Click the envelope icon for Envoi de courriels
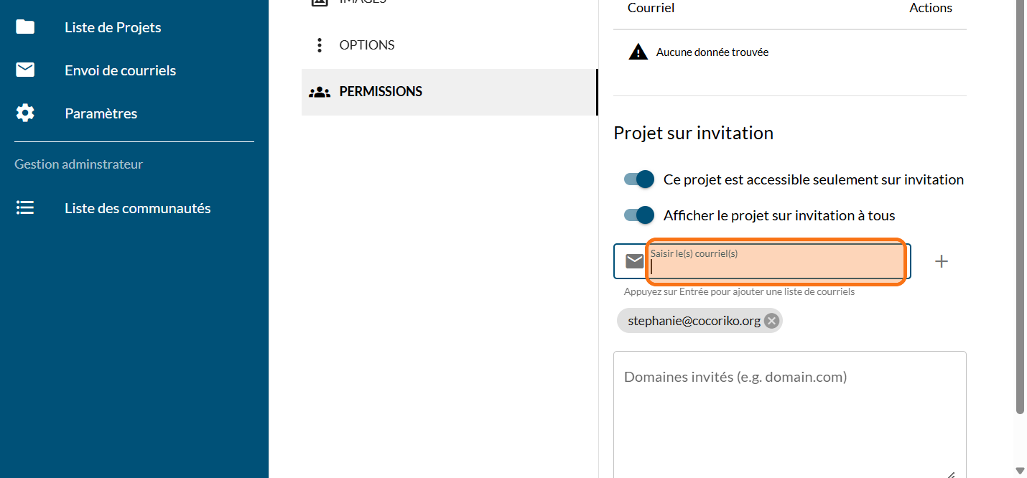The height and width of the screenshot is (478, 1027). point(25,70)
